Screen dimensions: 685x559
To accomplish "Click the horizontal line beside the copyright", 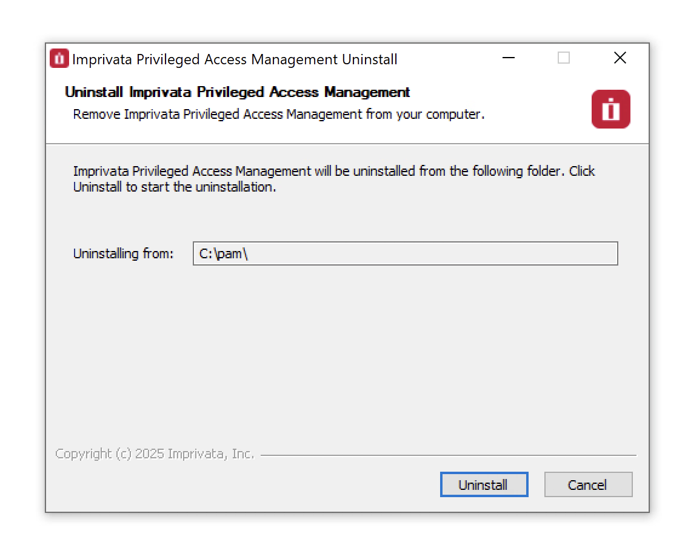I will click(449, 455).
